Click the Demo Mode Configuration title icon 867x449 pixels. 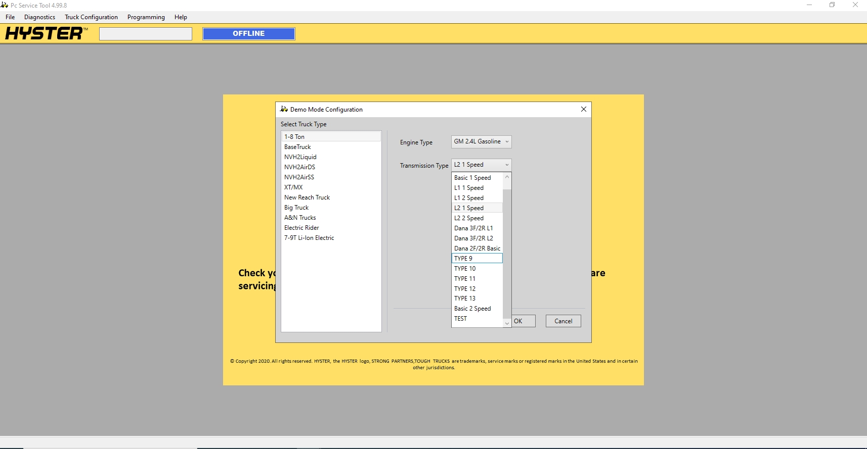(x=284, y=109)
